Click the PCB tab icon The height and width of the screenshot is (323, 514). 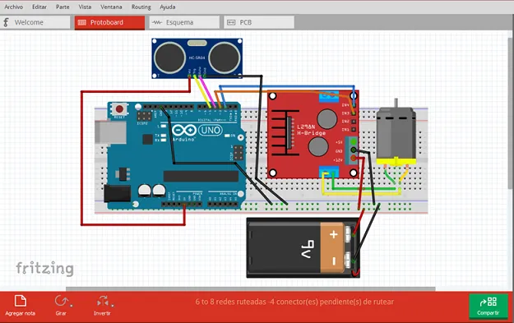pyautogui.click(x=231, y=22)
